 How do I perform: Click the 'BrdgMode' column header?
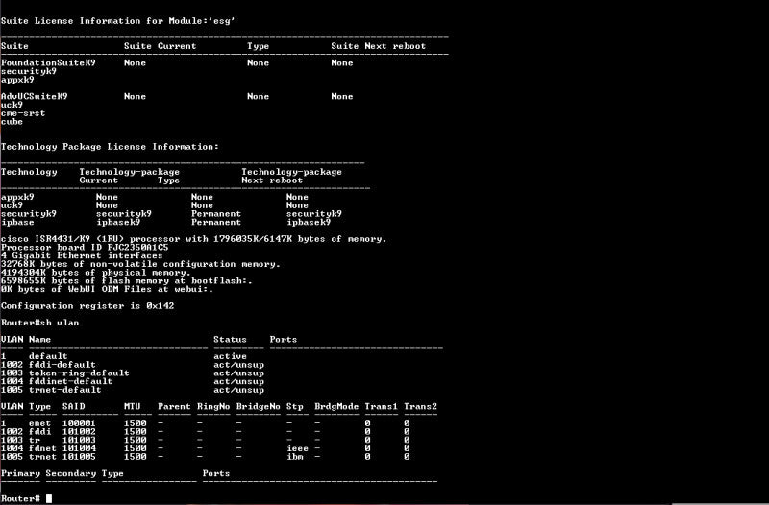pyautogui.click(x=336, y=406)
